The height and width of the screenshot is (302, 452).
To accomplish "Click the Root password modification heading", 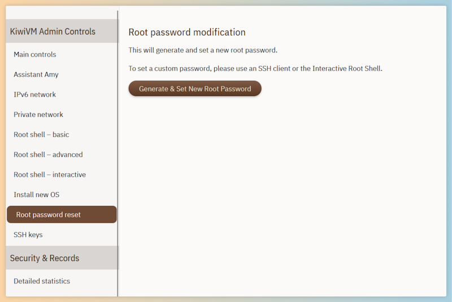I will pos(187,32).
